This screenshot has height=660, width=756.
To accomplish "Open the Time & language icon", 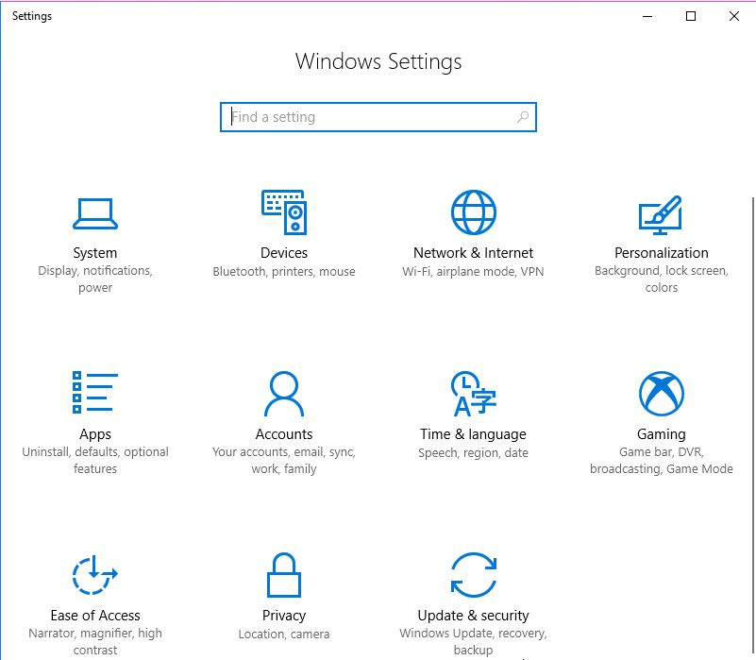I will point(474,393).
